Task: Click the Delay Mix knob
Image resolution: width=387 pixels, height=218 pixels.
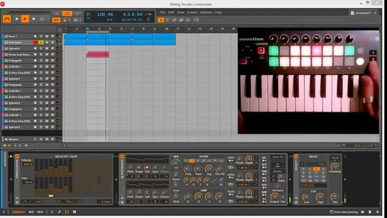Action: point(334,197)
